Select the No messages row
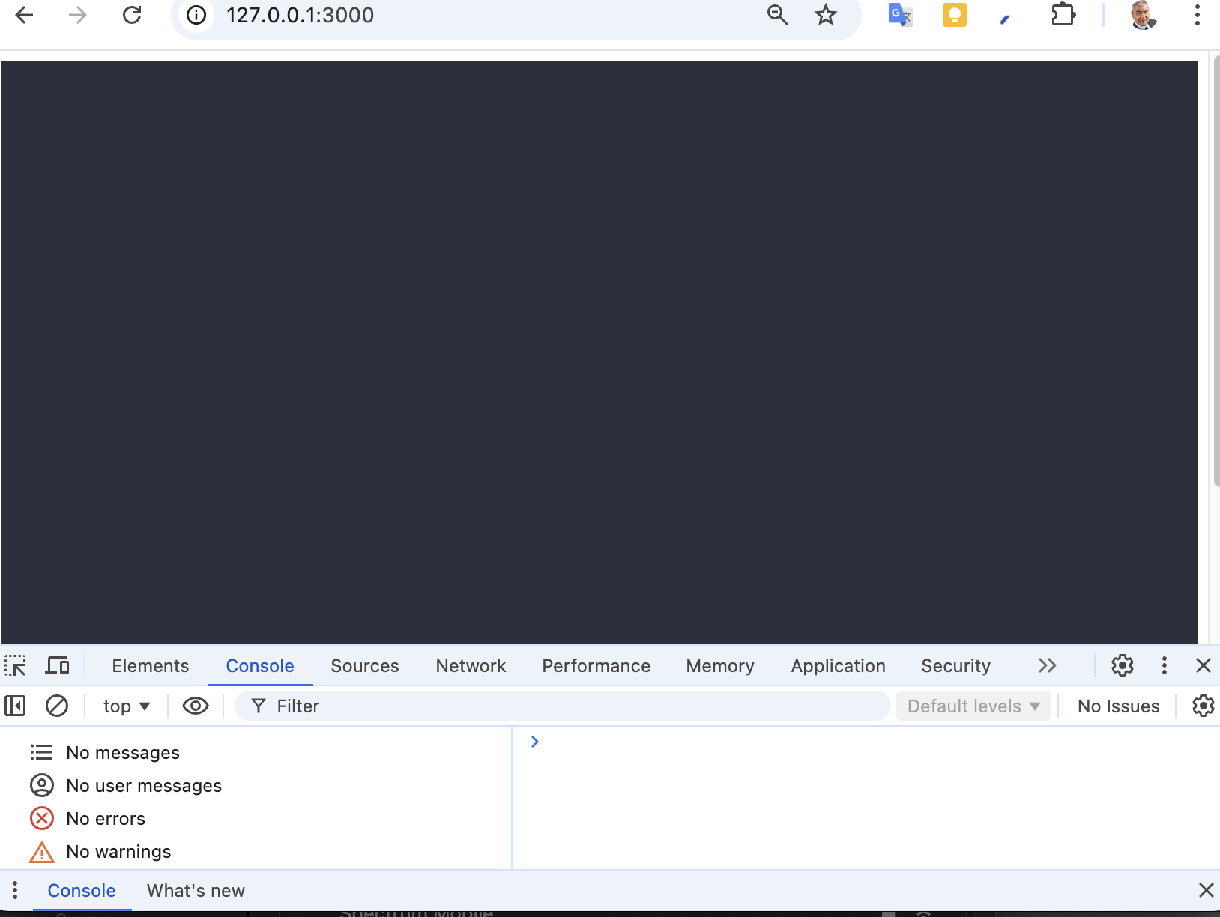 click(x=255, y=752)
